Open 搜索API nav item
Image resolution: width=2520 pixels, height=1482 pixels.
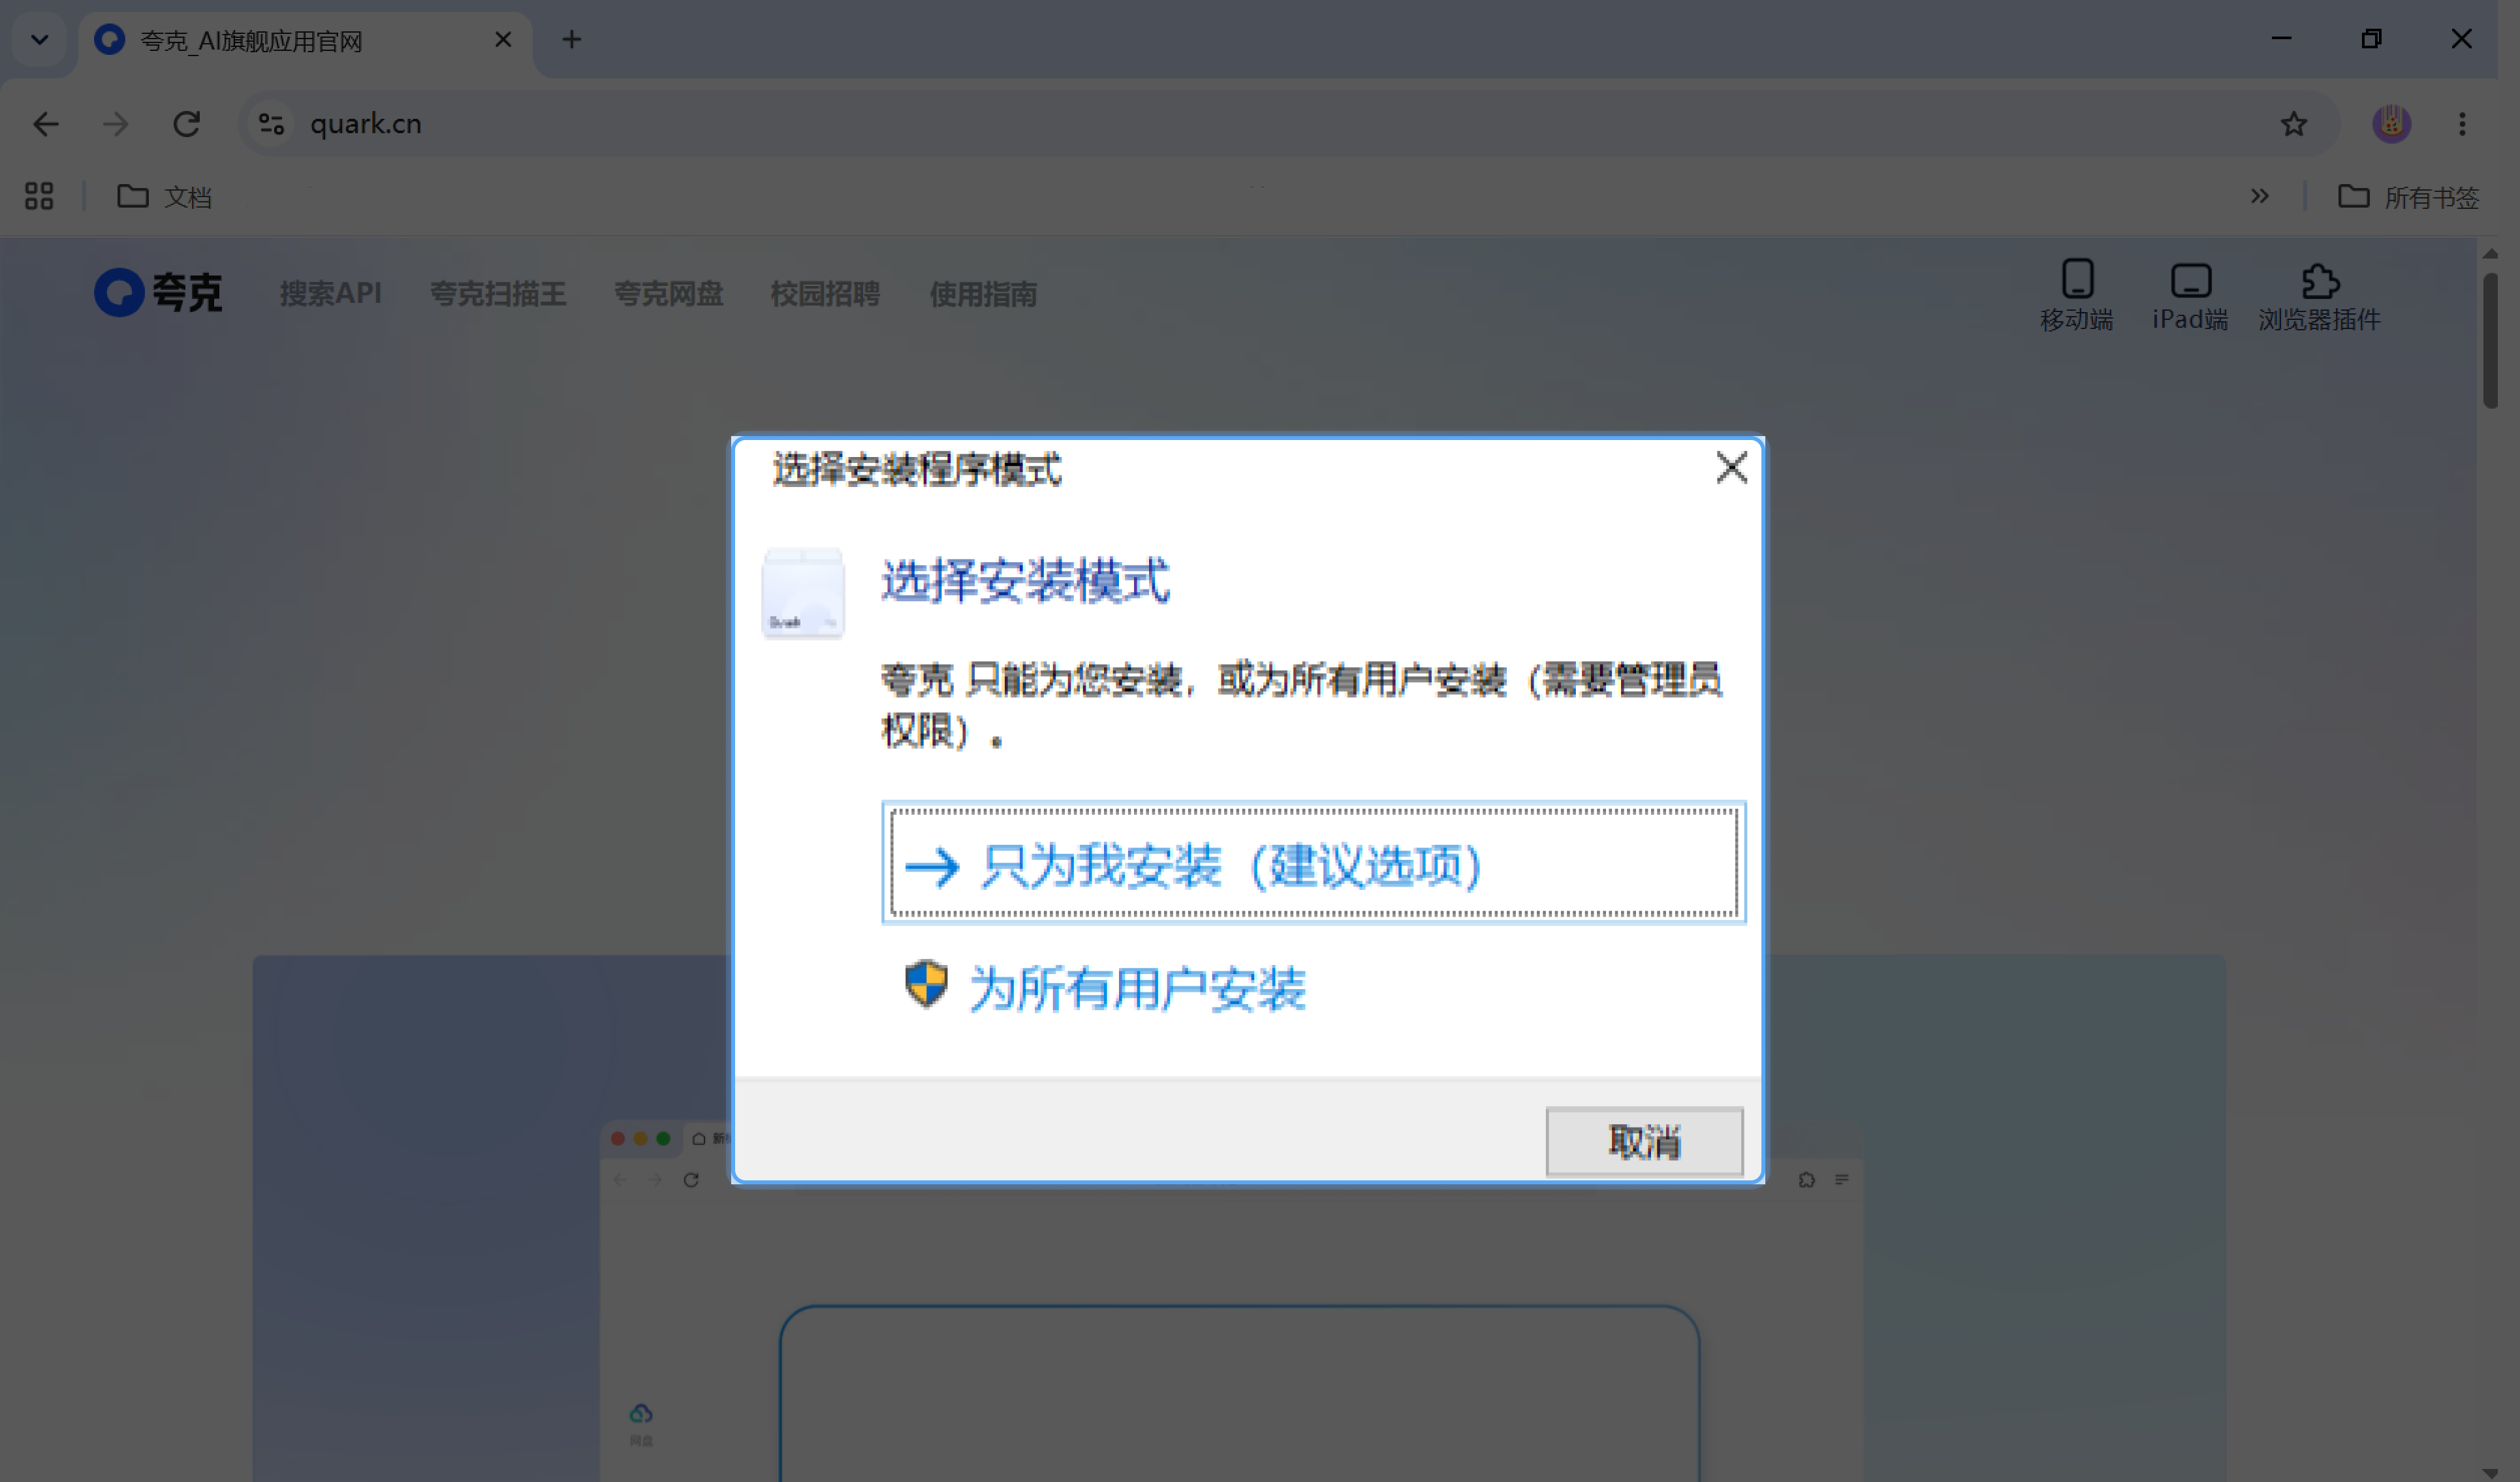click(331, 293)
